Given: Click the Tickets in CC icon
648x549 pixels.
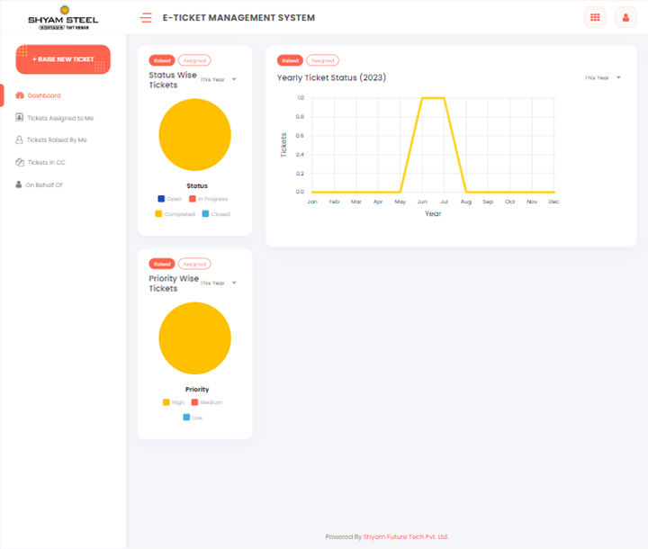Looking at the screenshot, I should click(x=20, y=163).
